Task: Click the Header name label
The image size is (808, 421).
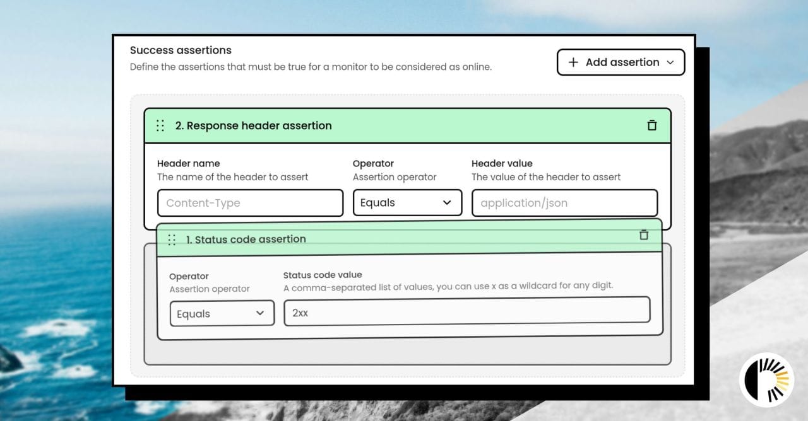Action: (x=188, y=163)
